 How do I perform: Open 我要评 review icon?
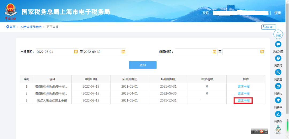pyautogui.click(x=278, y=100)
